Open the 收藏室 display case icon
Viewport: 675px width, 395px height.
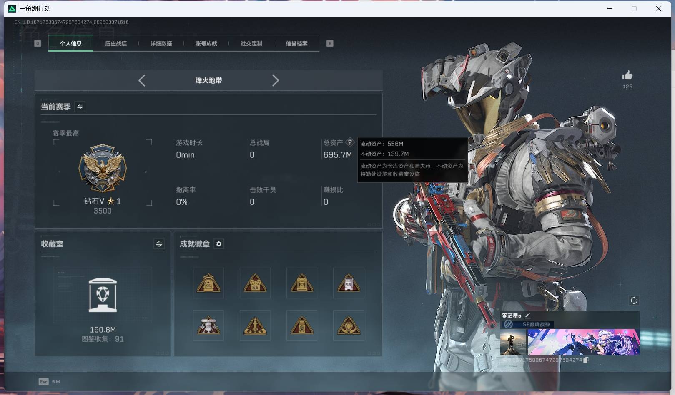coord(103,295)
